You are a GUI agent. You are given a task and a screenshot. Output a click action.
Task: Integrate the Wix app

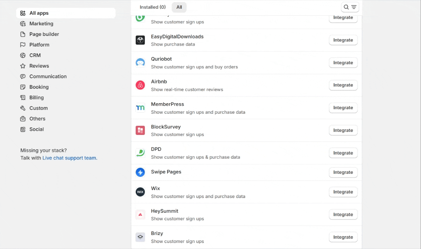point(343,192)
